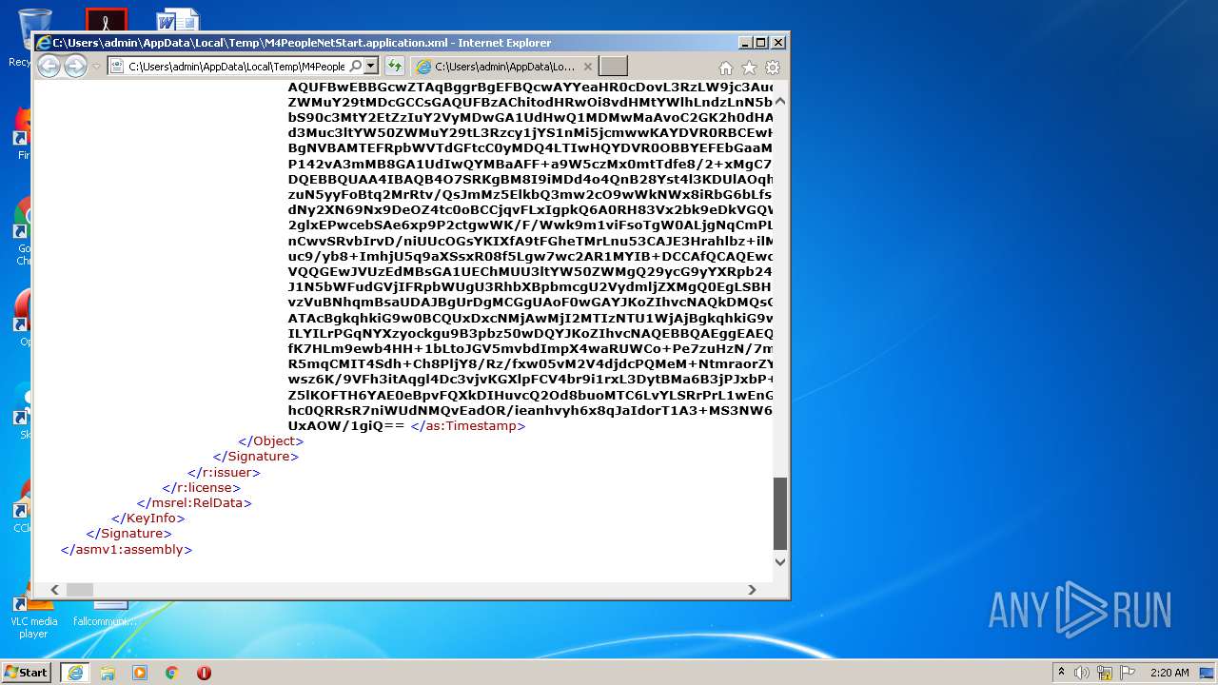Open the Tools gear icon
The width and height of the screenshot is (1218, 685).
coord(773,68)
